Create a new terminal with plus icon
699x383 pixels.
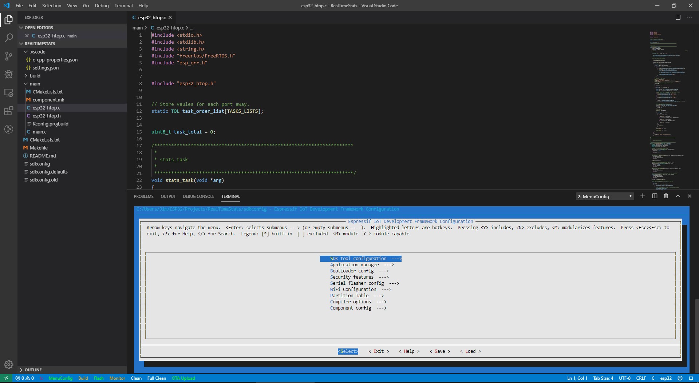643,196
